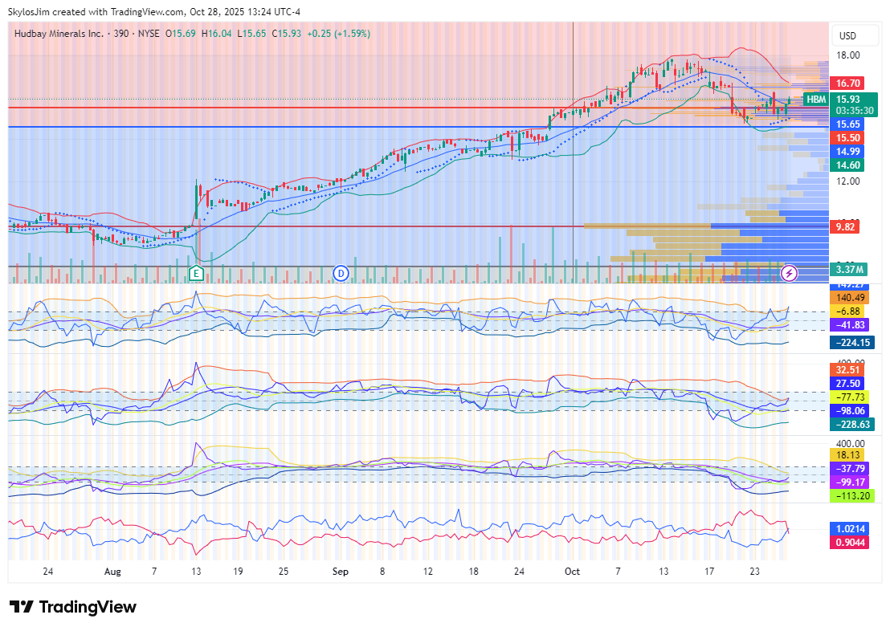Click the yellow -77.73 indicator value

[x=850, y=397]
